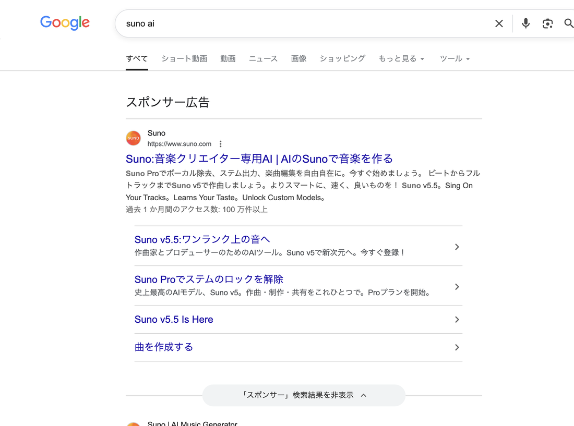Go to ショッピング tab

(343, 58)
